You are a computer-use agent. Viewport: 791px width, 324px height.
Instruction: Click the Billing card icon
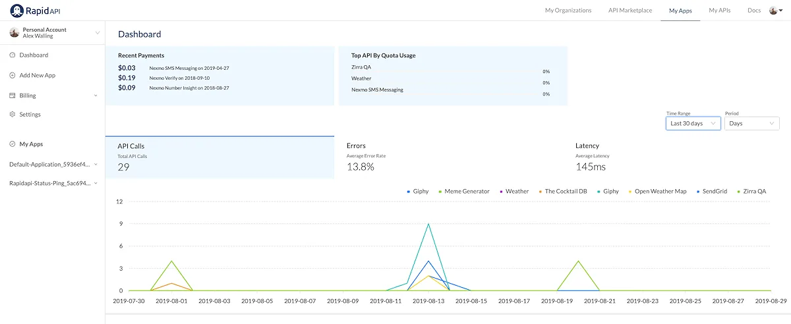[x=13, y=95]
